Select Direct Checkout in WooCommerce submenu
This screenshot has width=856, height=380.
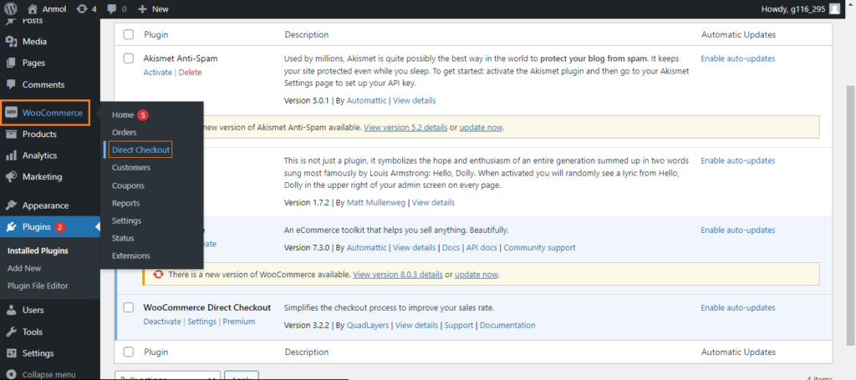pyautogui.click(x=140, y=150)
